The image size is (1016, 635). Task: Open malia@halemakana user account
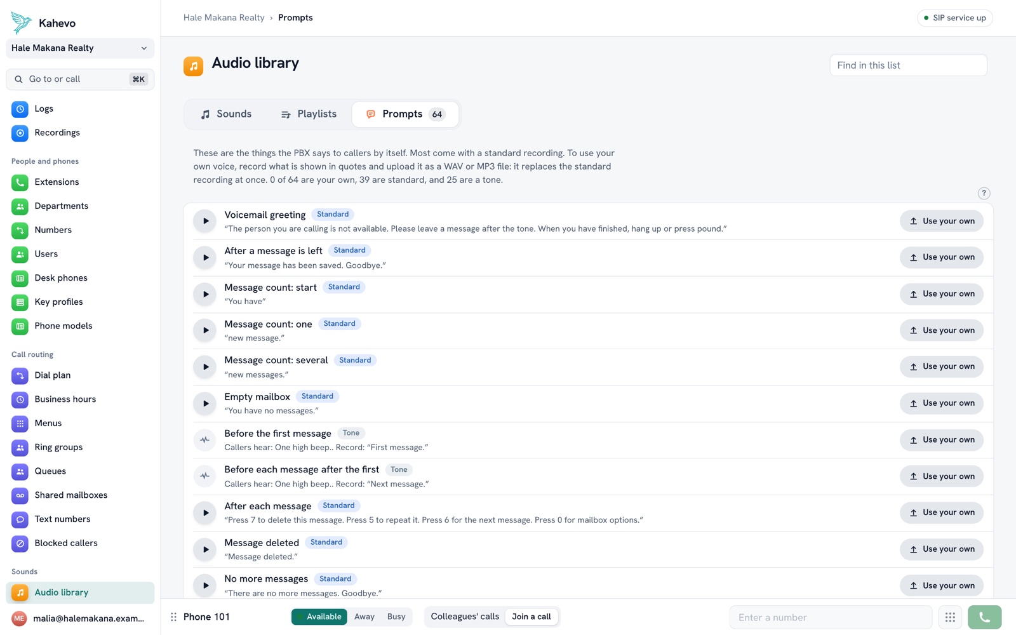80,618
